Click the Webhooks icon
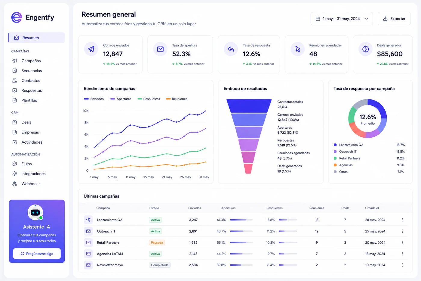 [15, 184]
